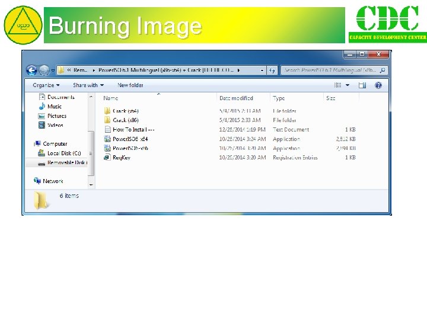Click '12/26/2014 1:19 PM' date cell
Image resolution: width=427 pixels, height=320 pixels.
[x=243, y=130]
